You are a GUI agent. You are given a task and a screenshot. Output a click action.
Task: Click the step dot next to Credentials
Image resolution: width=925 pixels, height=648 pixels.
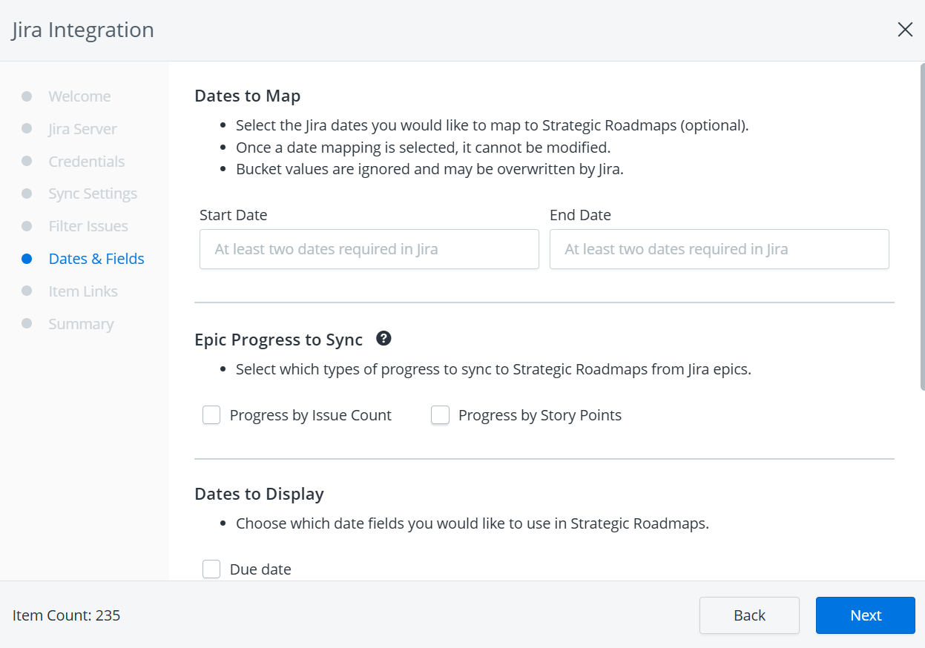pos(28,161)
